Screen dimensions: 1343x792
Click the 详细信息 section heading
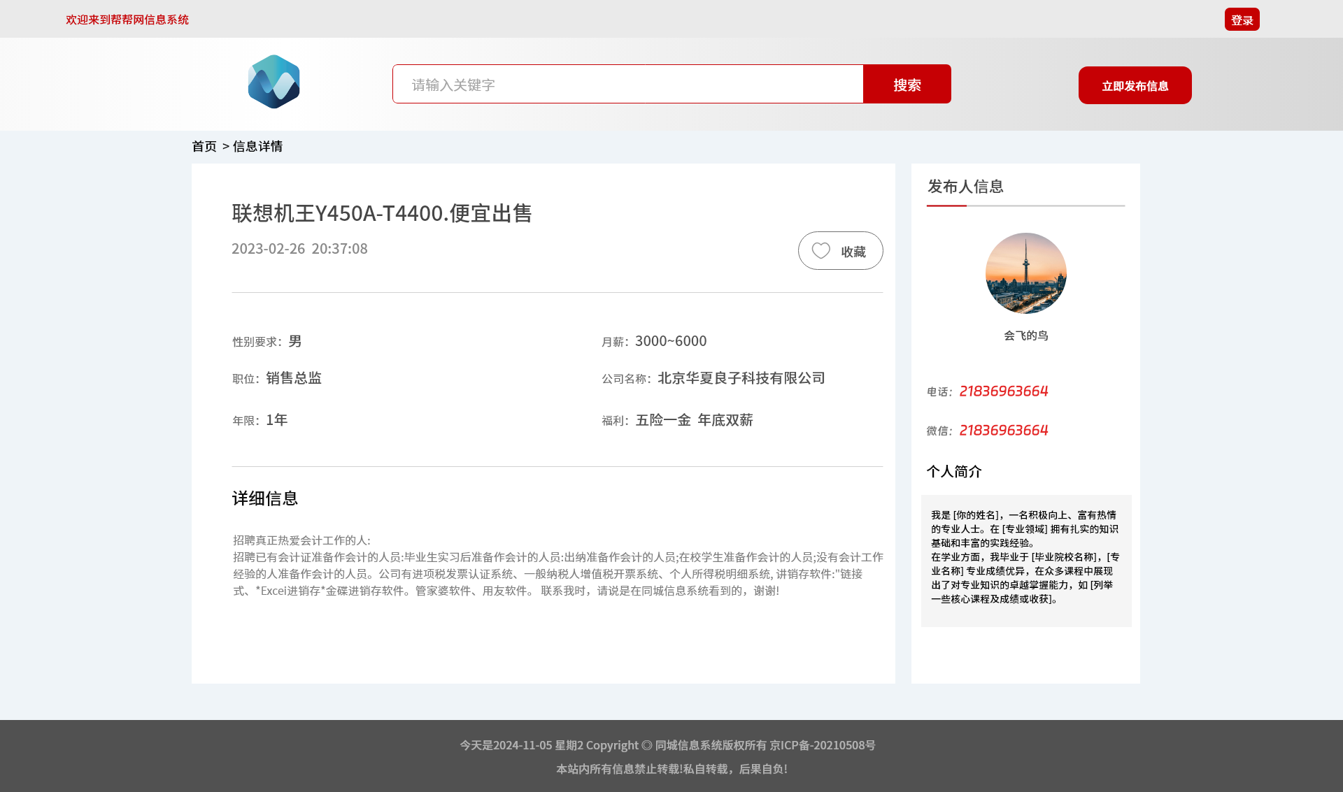[265, 498]
